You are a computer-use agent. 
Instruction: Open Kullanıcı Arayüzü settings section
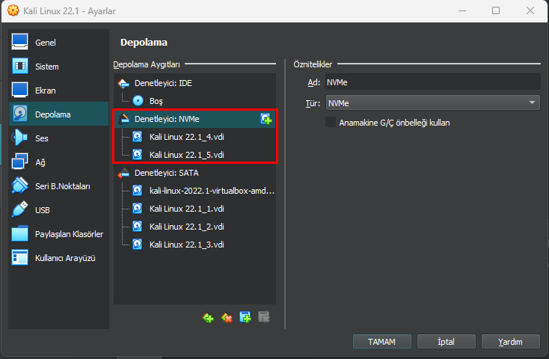tap(58, 258)
